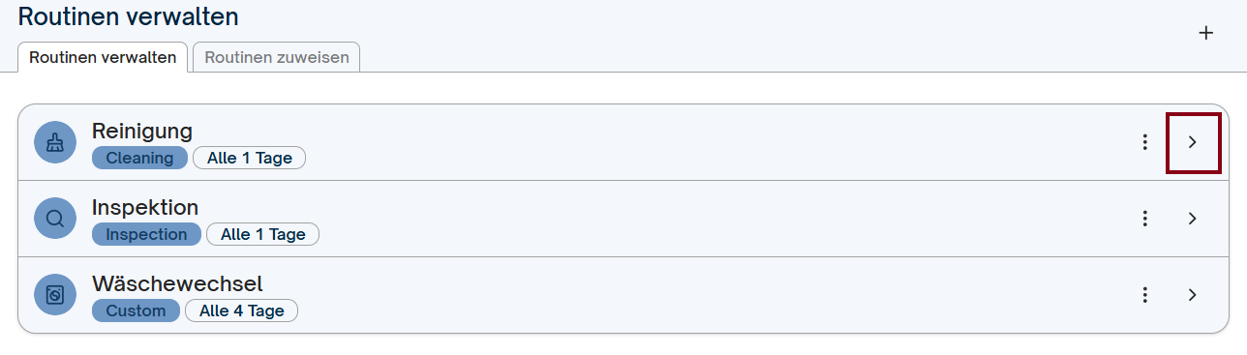
Task: Click the plus icon to add routine
Action: (1206, 33)
